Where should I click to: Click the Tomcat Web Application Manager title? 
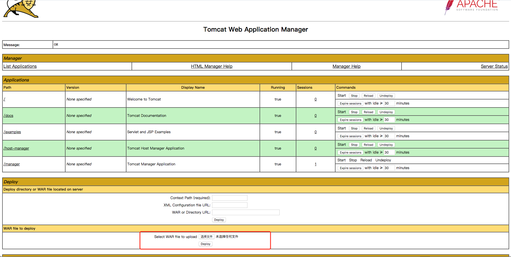[255, 29]
